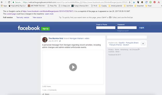The height and width of the screenshot is (95, 162).
Task: Switch language to Português (Brasil)
Action: click(132, 43)
